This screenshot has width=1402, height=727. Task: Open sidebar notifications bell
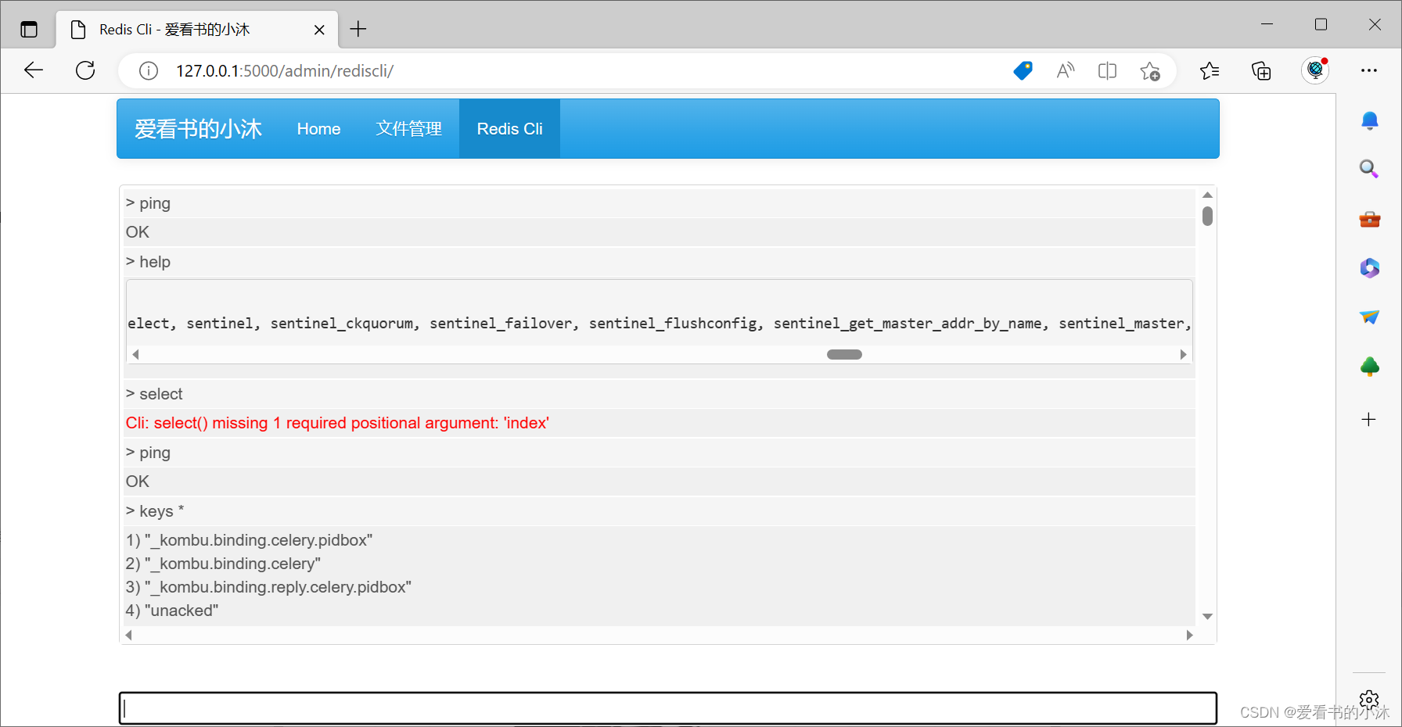pyautogui.click(x=1369, y=120)
